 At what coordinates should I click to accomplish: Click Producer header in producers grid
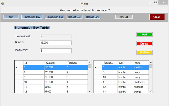[110, 63]
